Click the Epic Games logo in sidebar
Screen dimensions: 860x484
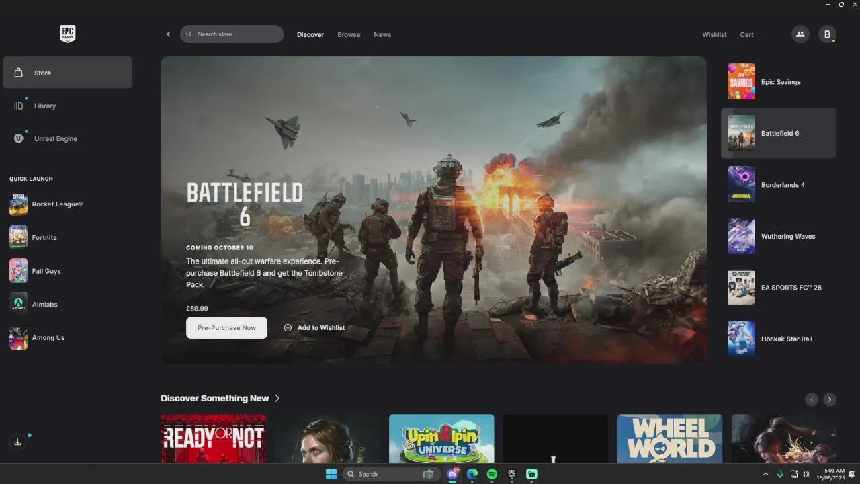pos(67,34)
